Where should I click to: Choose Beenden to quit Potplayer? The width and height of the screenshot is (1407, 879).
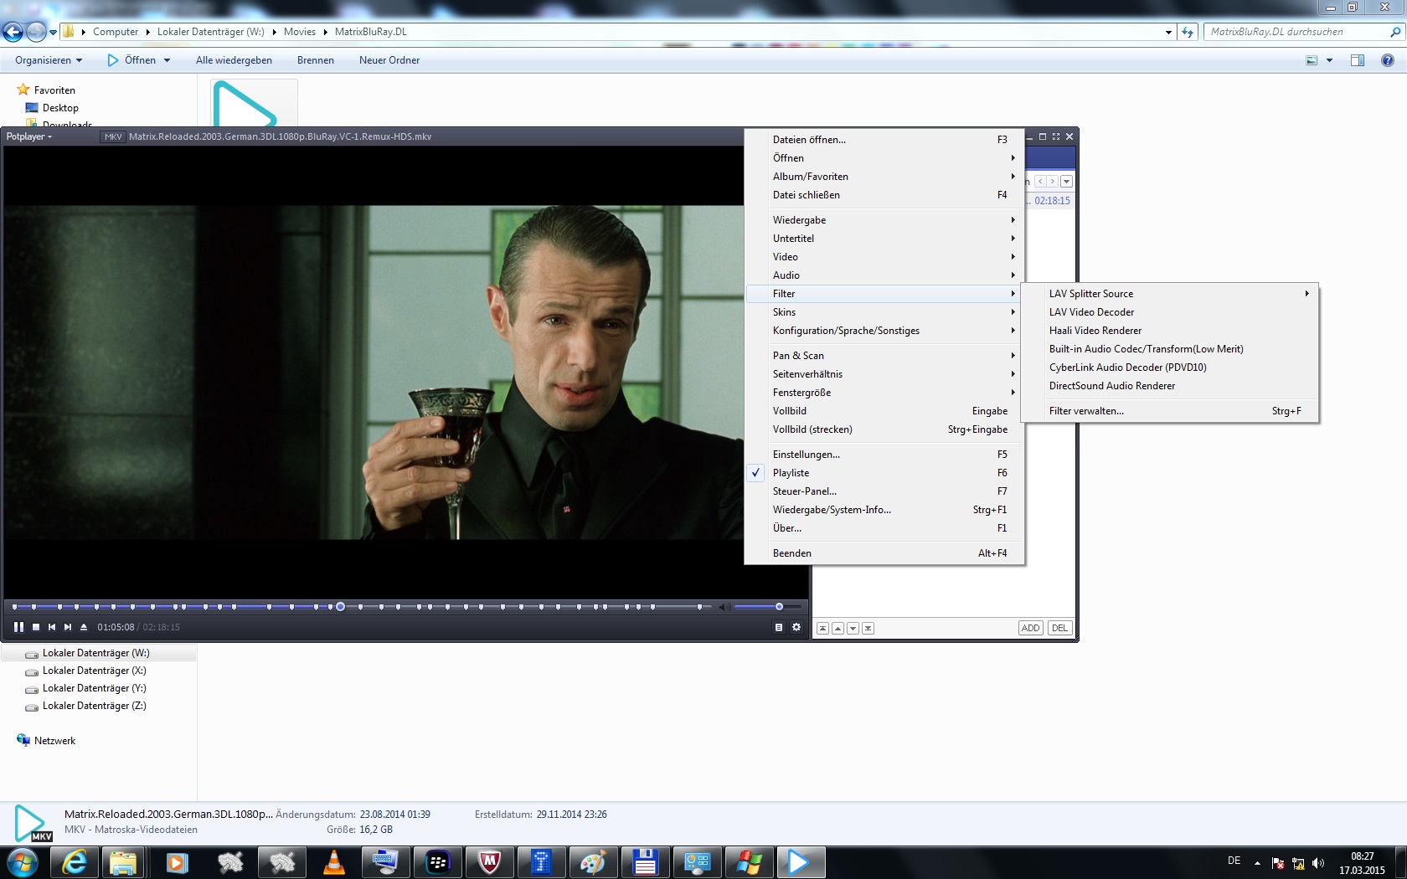884,553
